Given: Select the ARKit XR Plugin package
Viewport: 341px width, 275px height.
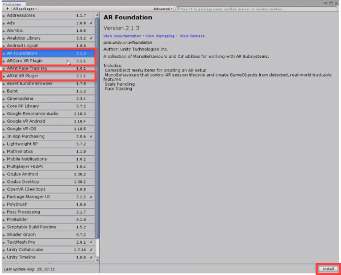Looking at the screenshot, I should pos(48,76).
